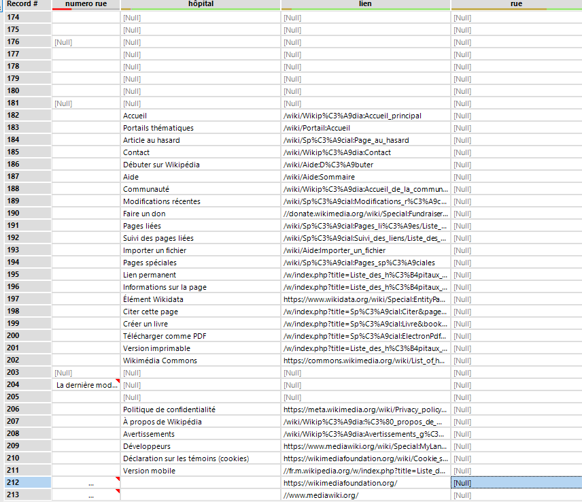The image size is (582, 502).
Task: Click the 'Développeurs' cell
Action: click(x=201, y=447)
